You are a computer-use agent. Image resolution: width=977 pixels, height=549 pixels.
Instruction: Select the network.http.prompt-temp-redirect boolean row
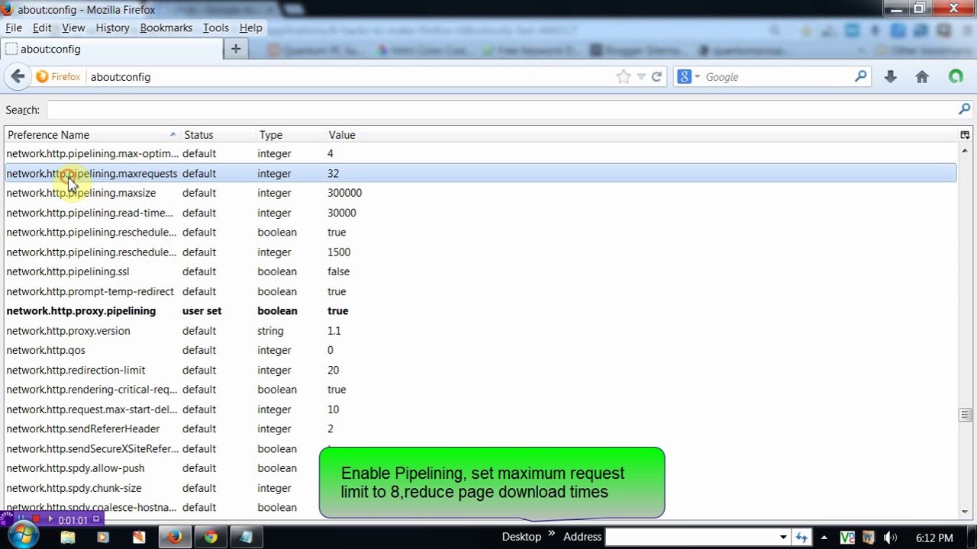point(481,291)
